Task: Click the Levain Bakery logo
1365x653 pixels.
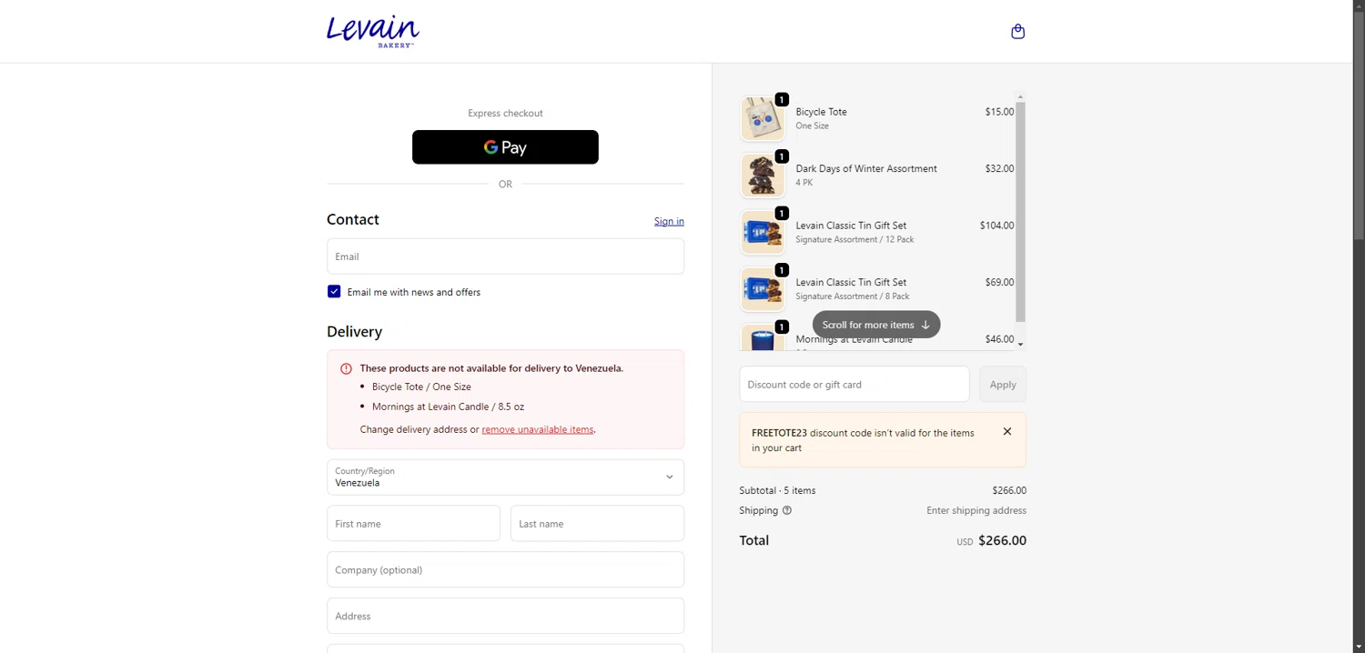Action: (373, 31)
